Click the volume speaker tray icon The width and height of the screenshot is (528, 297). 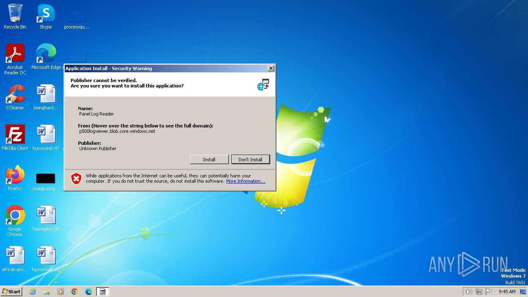click(x=469, y=292)
